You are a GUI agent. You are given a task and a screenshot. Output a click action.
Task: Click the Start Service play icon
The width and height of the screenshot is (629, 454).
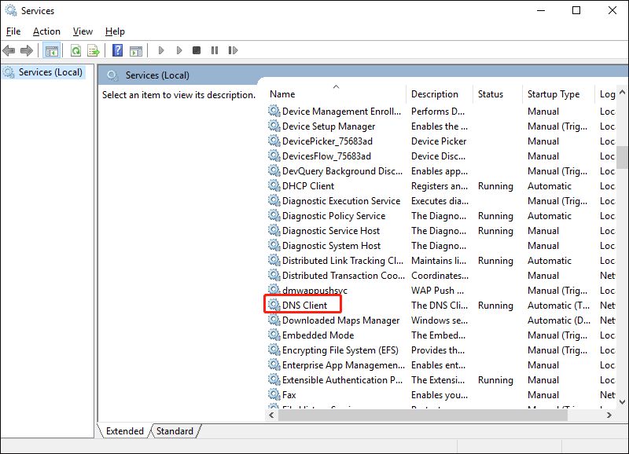pyautogui.click(x=160, y=50)
